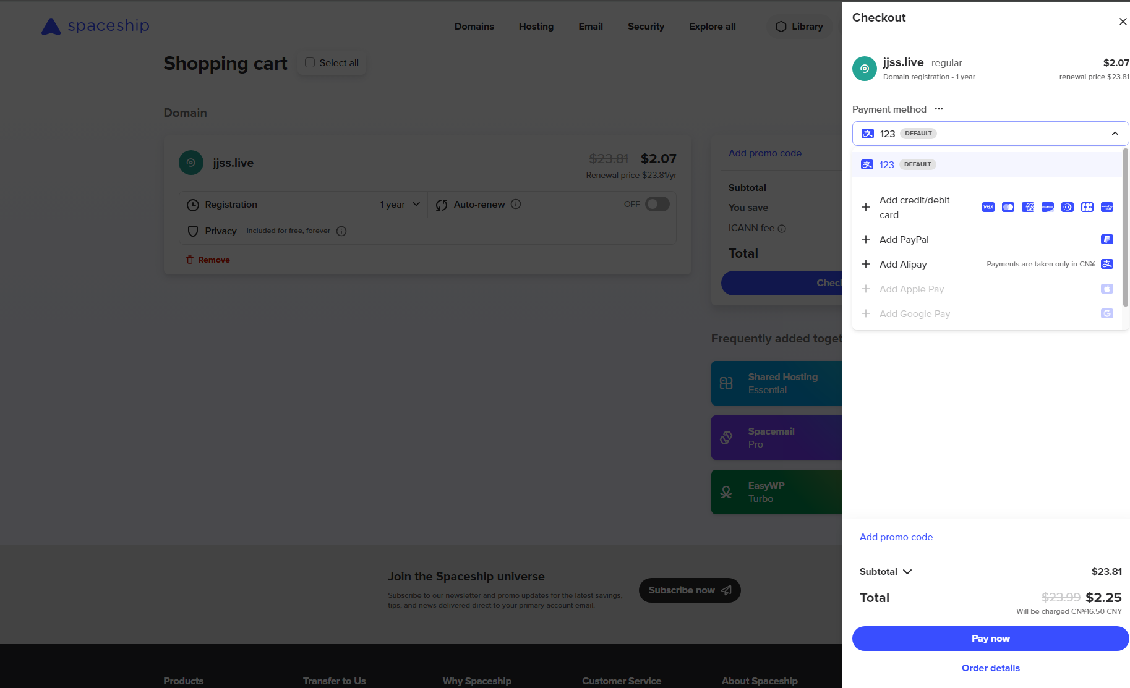Click the jjss.live domain icon in cart
The width and height of the screenshot is (1130, 688).
(x=190, y=163)
